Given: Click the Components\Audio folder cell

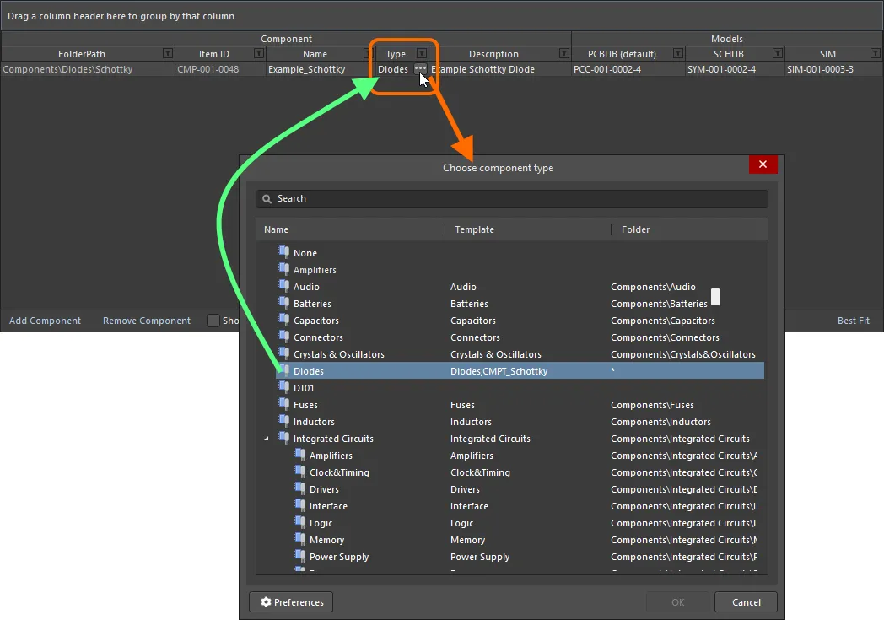Looking at the screenshot, I should (x=653, y=286).
